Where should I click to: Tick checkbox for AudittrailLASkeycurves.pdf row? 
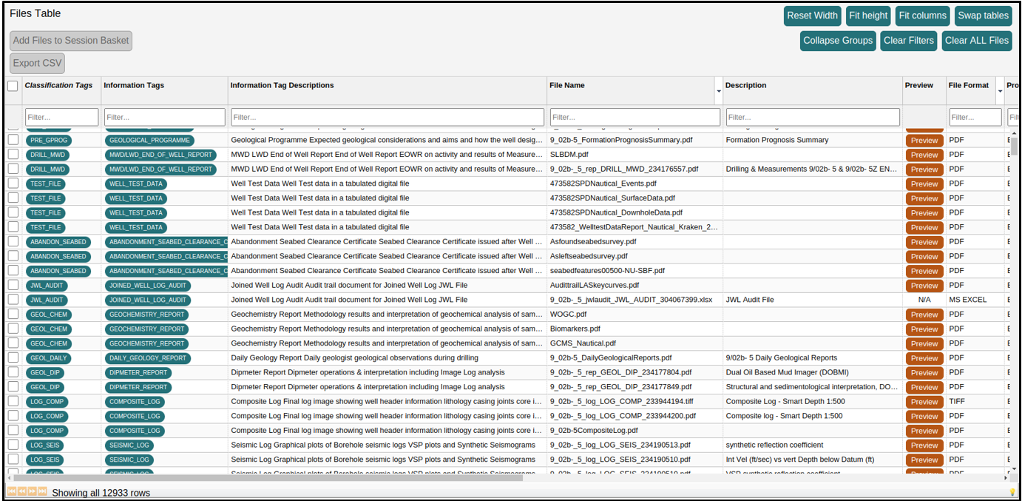(13, 285)
